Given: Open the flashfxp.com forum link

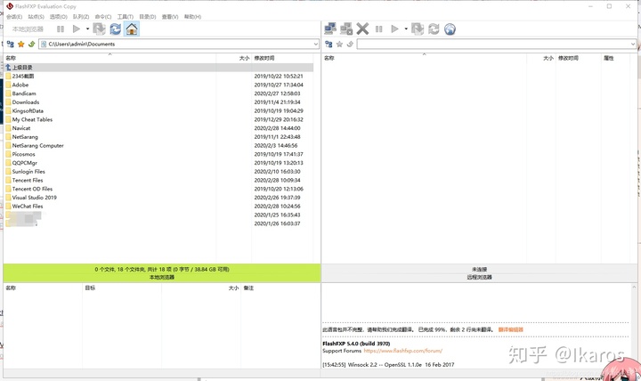Looking at the screenshot, I should [x=403, y=351].
